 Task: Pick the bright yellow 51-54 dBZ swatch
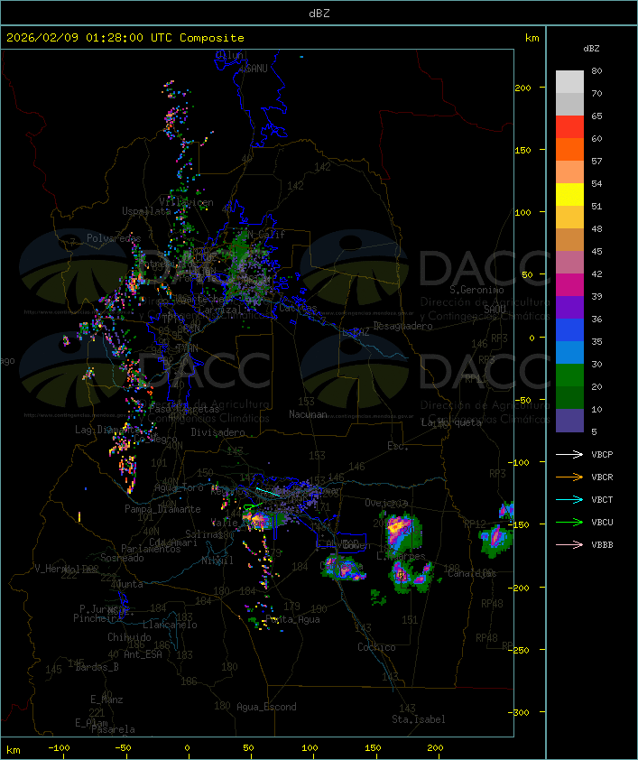coord(569,194)
